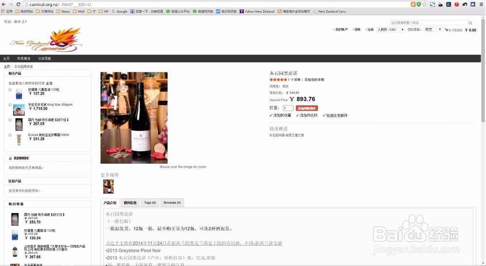486x266 pixels.
Task: Check the box for 好健康 儿童鱼油 120粒
Action: click(x=10, y=90)
